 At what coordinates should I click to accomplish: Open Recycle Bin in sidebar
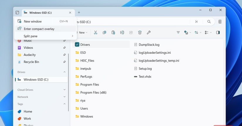31,62
